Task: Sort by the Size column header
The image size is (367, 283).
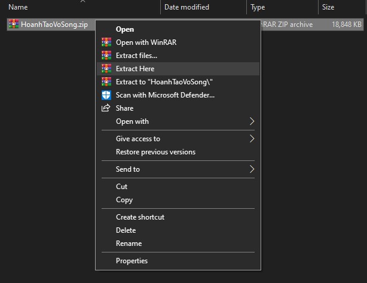Action: click(328, 7)
